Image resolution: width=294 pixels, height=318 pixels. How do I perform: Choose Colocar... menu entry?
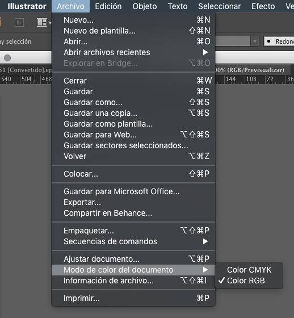(133, 174)
